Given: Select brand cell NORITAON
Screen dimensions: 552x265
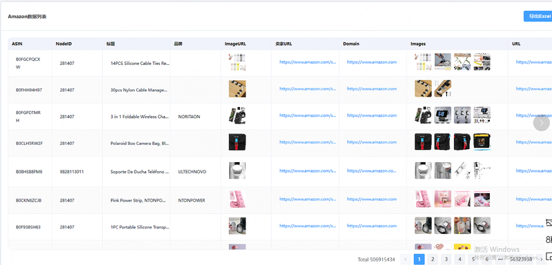Looking at the screenshot, I should click(189, 117).
